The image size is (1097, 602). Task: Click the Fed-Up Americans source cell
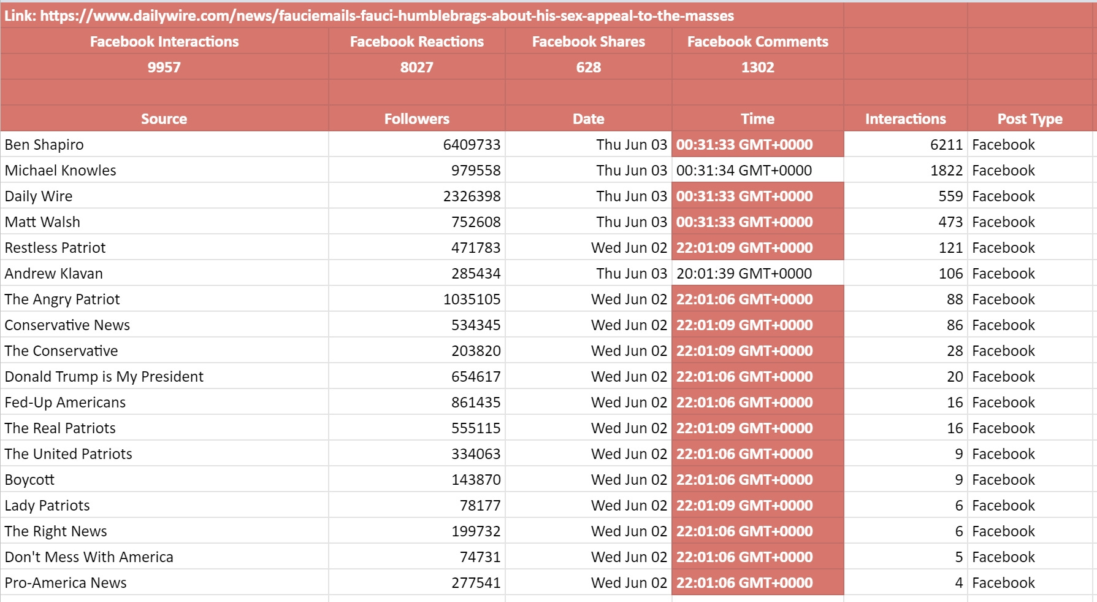(164, 402)
